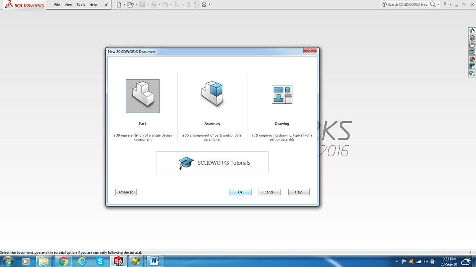The image size is (476, 267).
Task: Click the Undo toolbar icon
Action: [166, 4]
